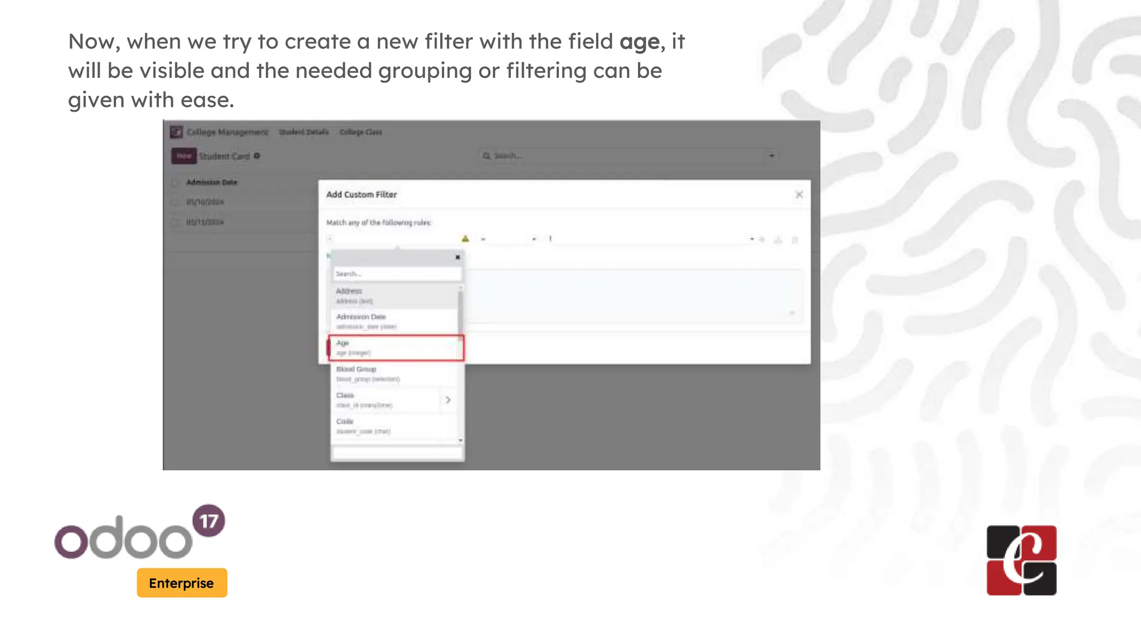Screen dimensions: 1141x641
Task: Expand the search options dropdown arrow
Action: click(772, 156)
